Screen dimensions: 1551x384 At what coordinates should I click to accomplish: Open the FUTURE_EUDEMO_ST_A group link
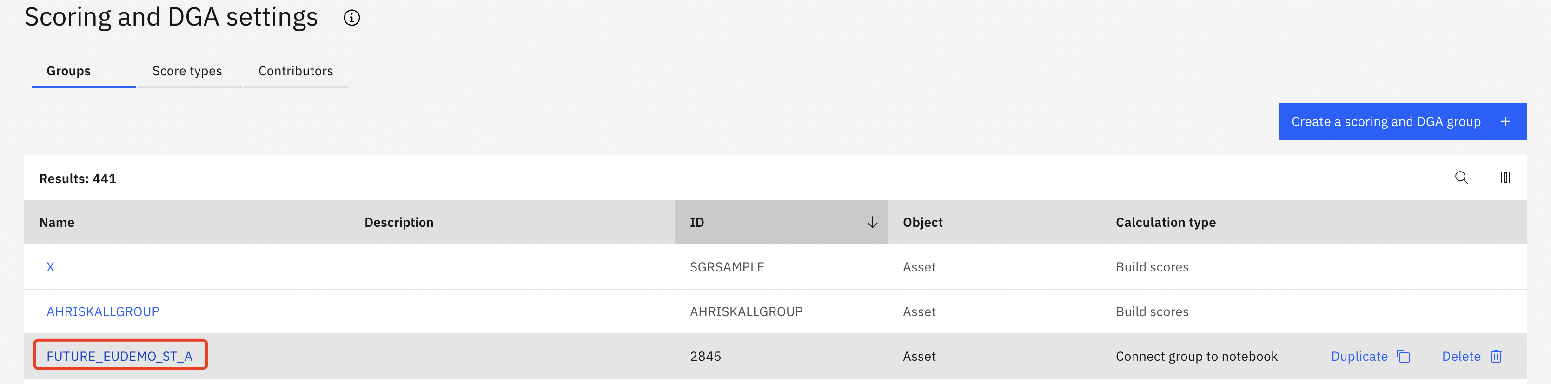120,356
